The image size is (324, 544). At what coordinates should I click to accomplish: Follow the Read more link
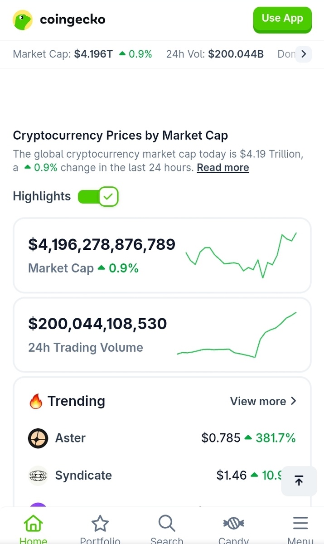coord(223,168)
